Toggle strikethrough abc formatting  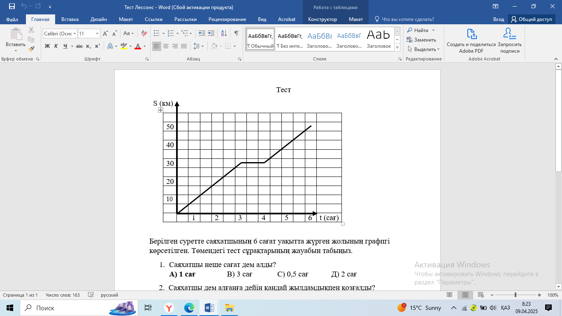coord(79,46)
